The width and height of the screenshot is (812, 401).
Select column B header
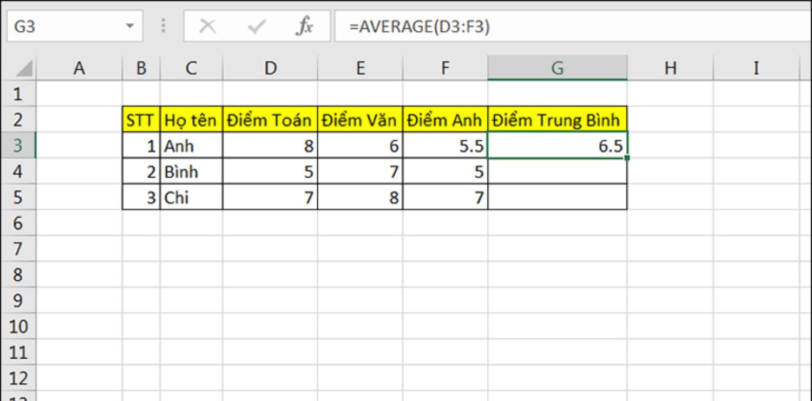pyautogui.click(x=141, y=68)
